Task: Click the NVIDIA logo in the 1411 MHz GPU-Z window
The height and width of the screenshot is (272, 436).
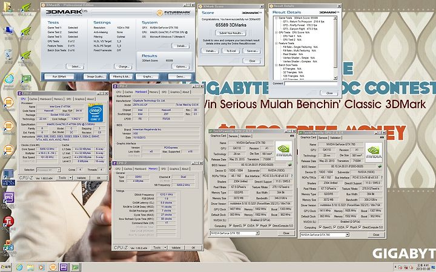Action: click(374, 152)
